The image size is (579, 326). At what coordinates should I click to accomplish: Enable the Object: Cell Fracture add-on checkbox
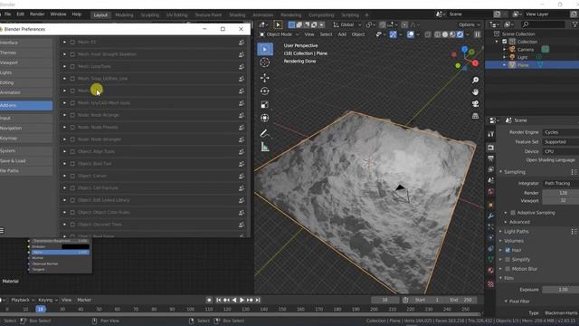tap(72, 188)
